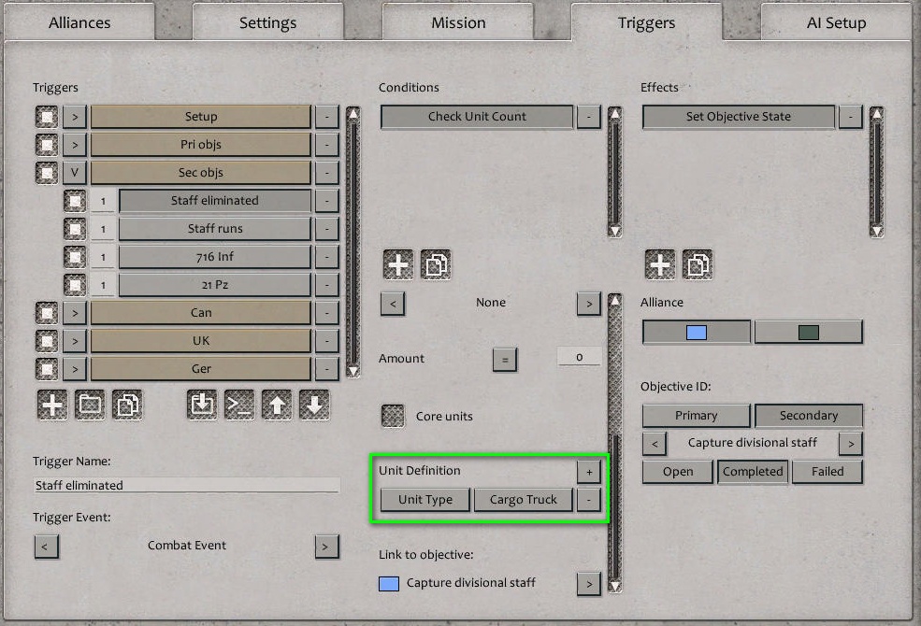Image resolution: width=921 pixels, height=626 pixels.
Task: Select the Secondary objective type
Action: pyautogui.click(x=809, y=416)
